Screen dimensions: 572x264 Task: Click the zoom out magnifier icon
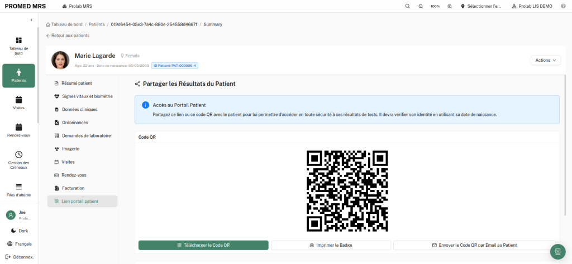pos(421,6)
